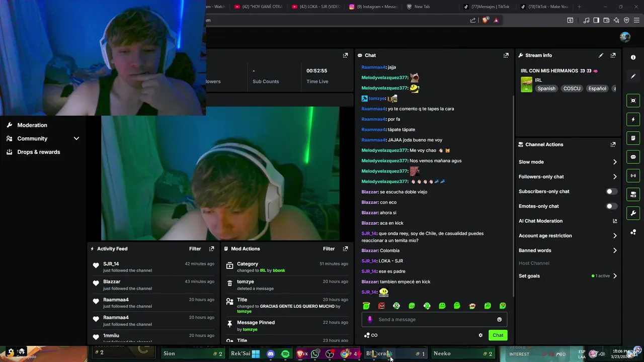Image resolution: width=644 pixels, height=362 pixels.
Task: Toggle Subscribers-only chat switch
Action: tap(611, 192)
